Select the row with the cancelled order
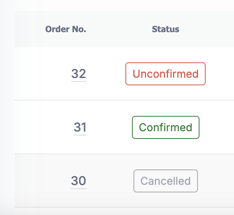This screenshot has width=234, height=215. (x=124, y=181)
